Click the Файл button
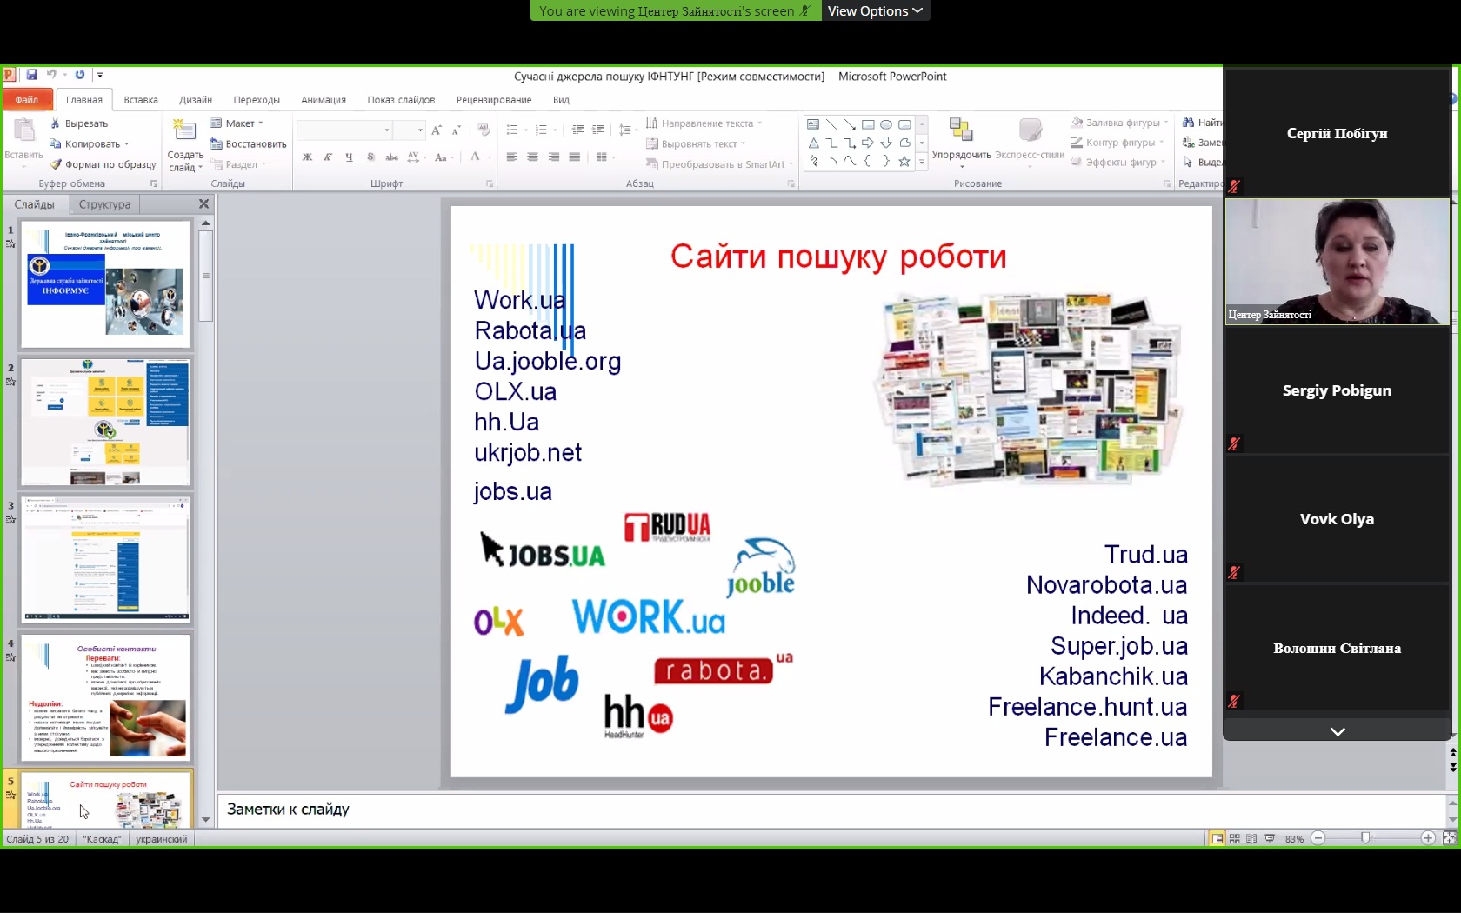Viewport: 1461px width, 913px height. click(x=27, y=100)
